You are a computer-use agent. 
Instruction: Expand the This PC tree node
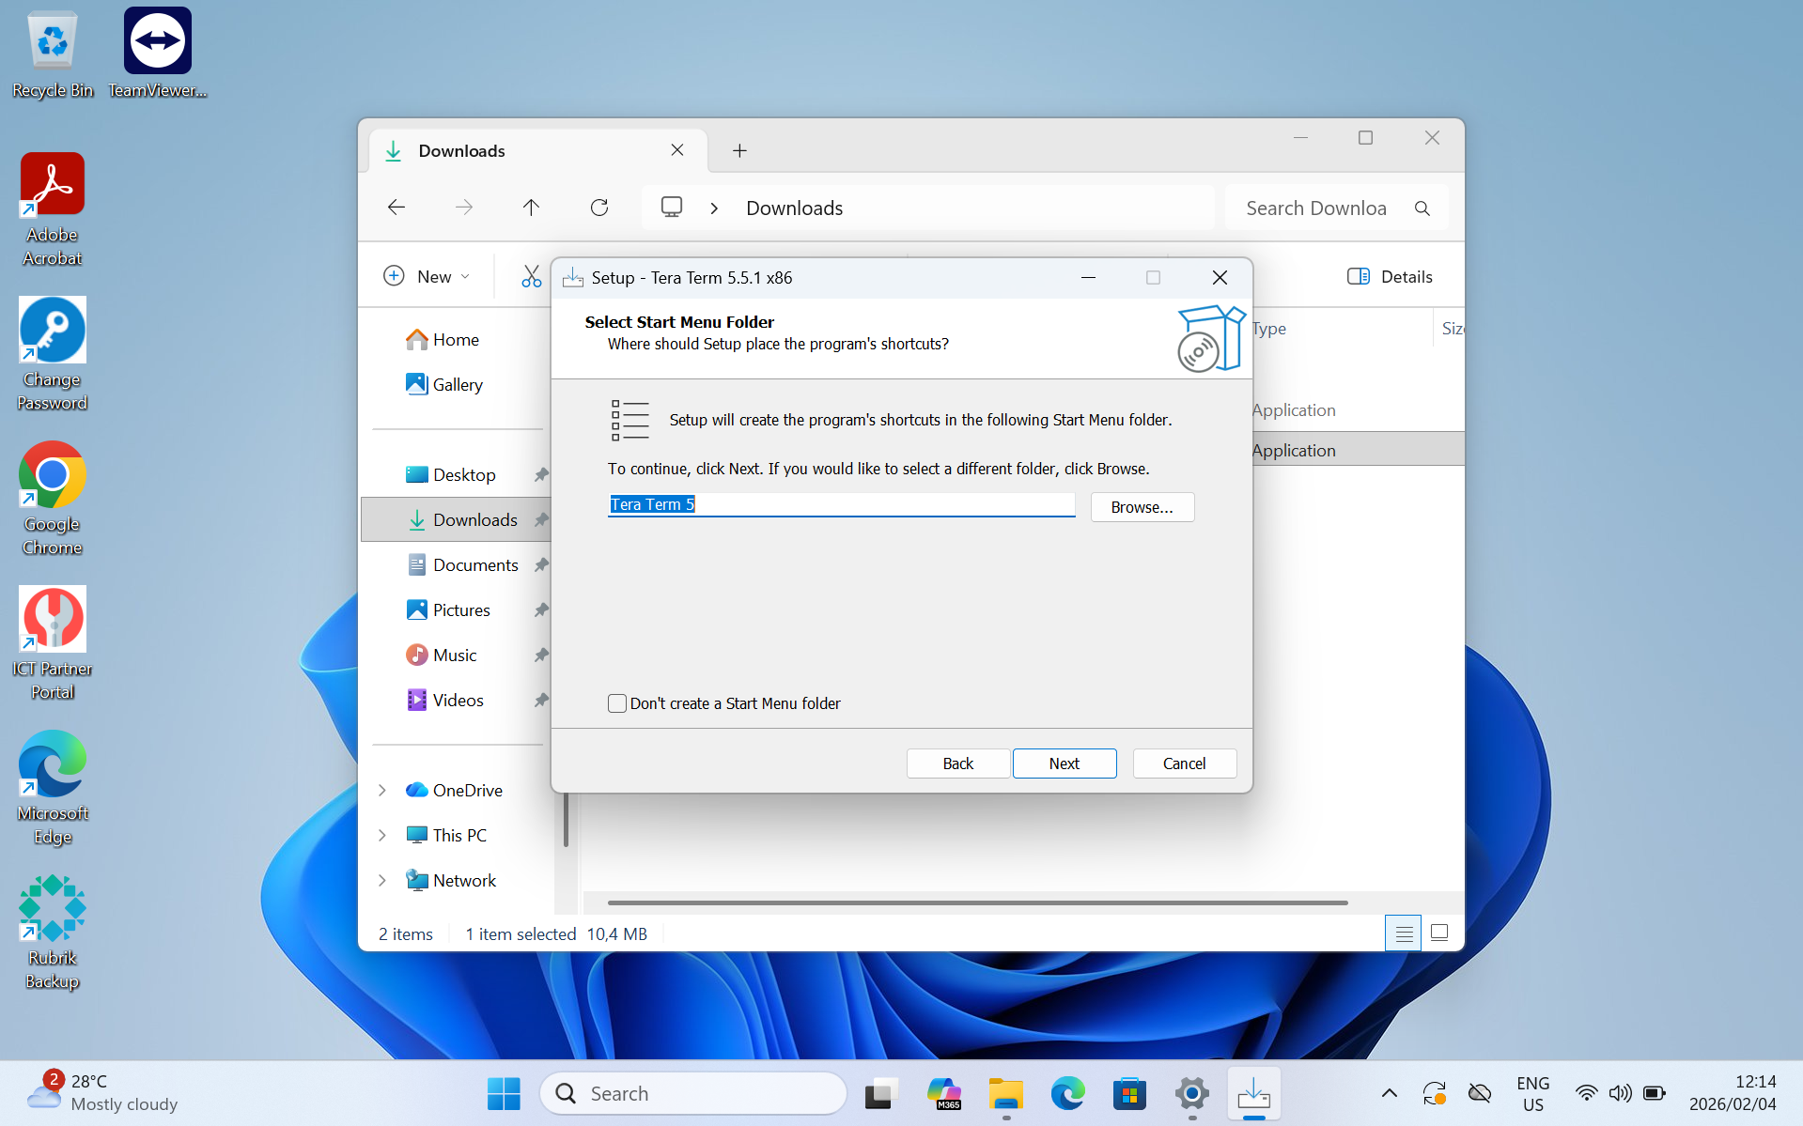pyautogui.click(x=382, y=836)
